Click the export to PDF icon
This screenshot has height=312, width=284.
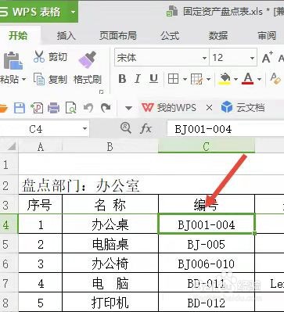coord(37,108)
